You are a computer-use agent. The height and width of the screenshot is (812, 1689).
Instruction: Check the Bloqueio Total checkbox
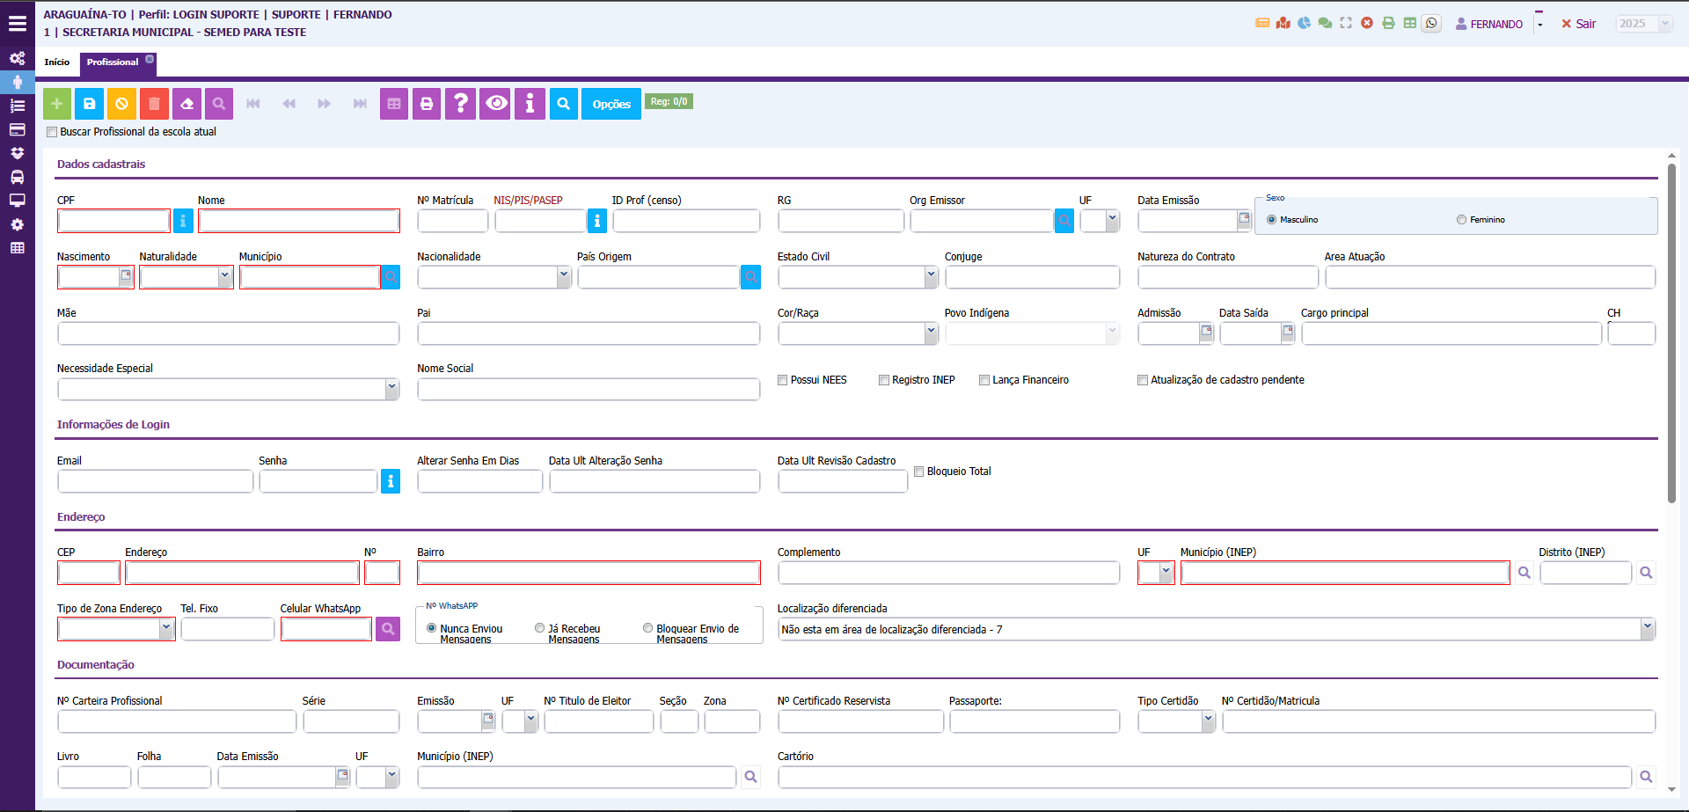pos(918,472)
